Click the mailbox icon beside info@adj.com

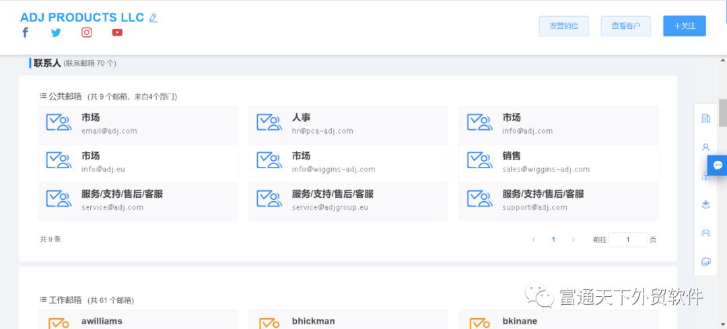pos(479,123)
